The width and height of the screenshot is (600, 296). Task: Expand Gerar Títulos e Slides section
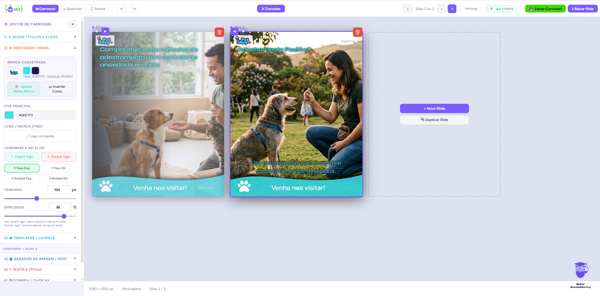40,37
